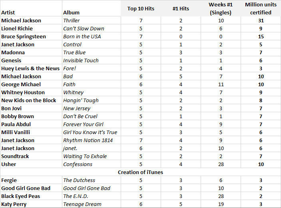Image resolution: width=281 pixels, height=208 pixels.
Task: Click Born in the USA's 15 value
Action: (261, 36)
